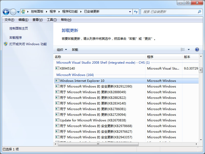The height and width of the screenshot is (154, 205).
Task: Open the view options dropdown arrow
Action: (x=189, y=50)
